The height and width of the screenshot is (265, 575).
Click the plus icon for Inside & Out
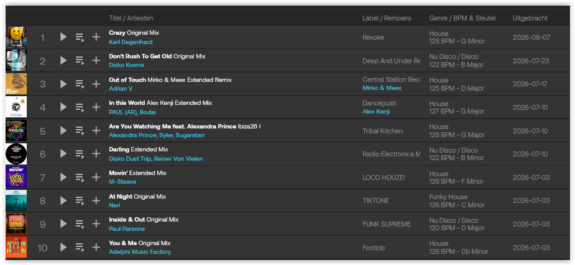pyautogui.click(x=96, y=224)
